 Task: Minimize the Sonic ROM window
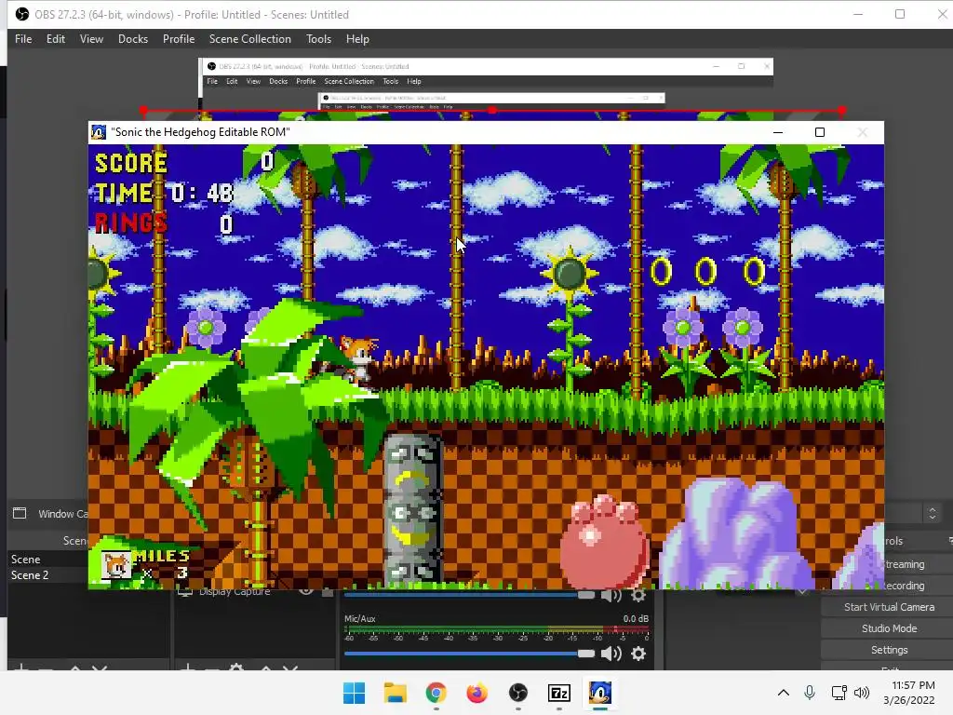(777, 132)
